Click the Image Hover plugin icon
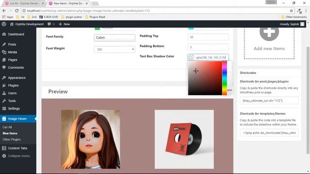 point(4,119)
